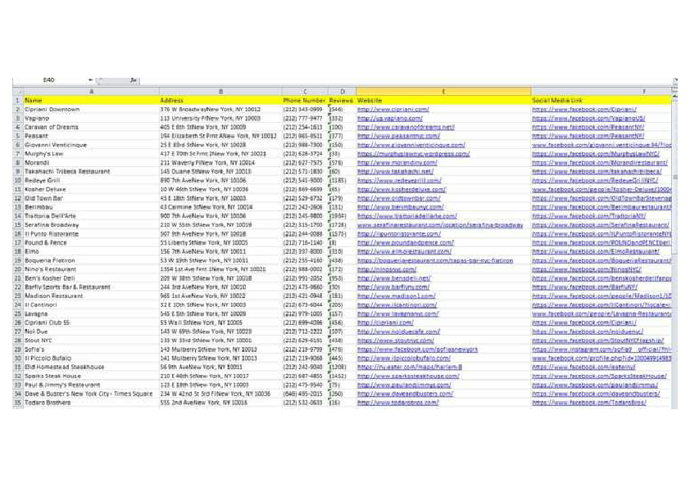Open the Name Box dropdown arrow
The image size is (690, 487).
tap(90, 79)
